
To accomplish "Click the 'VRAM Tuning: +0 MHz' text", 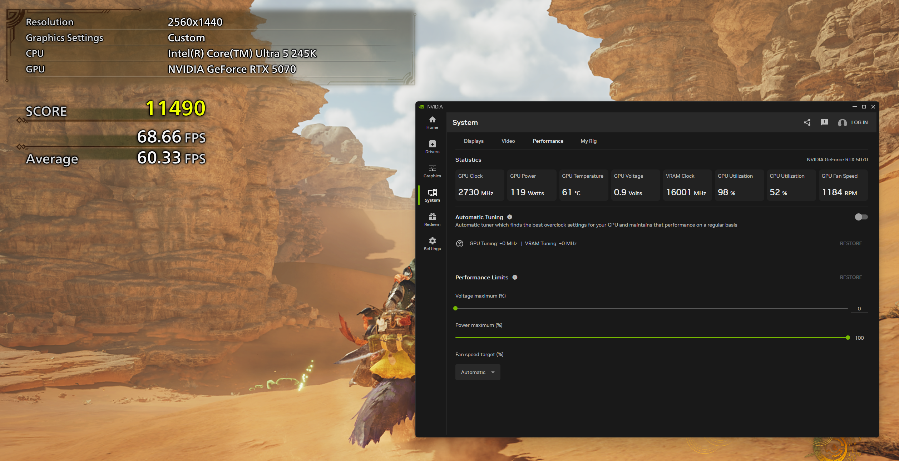I will coord(550,243).
